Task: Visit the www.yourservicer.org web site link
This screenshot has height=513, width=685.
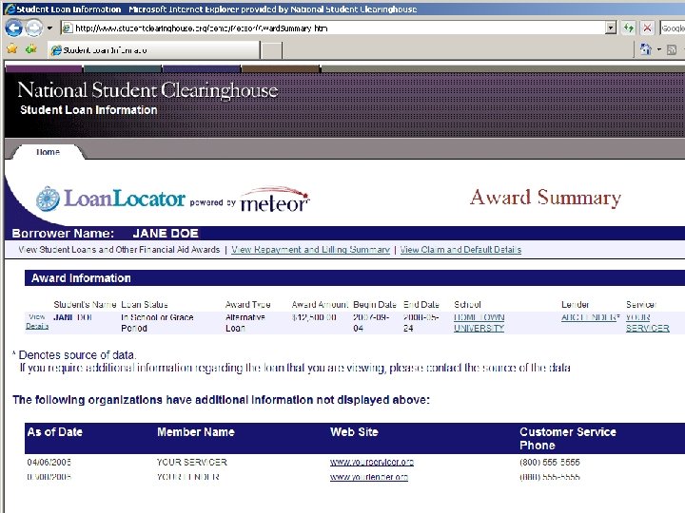Action: 372,462
